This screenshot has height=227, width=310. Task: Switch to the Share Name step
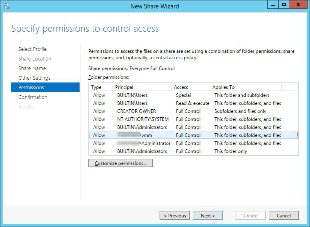click(x=32, y=68)
